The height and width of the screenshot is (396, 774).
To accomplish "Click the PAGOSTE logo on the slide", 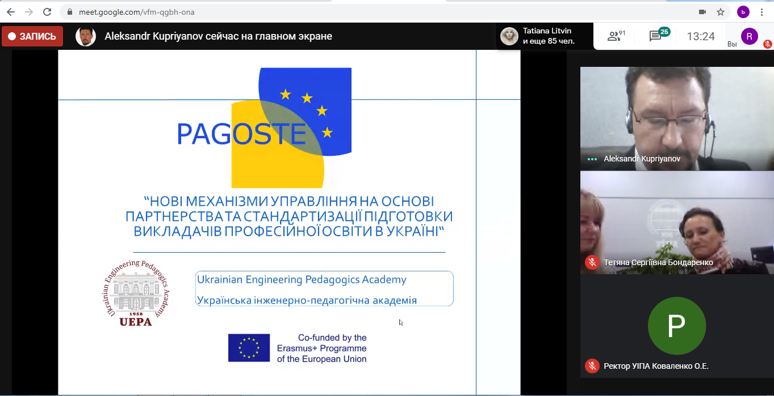I will pos(264,127).
